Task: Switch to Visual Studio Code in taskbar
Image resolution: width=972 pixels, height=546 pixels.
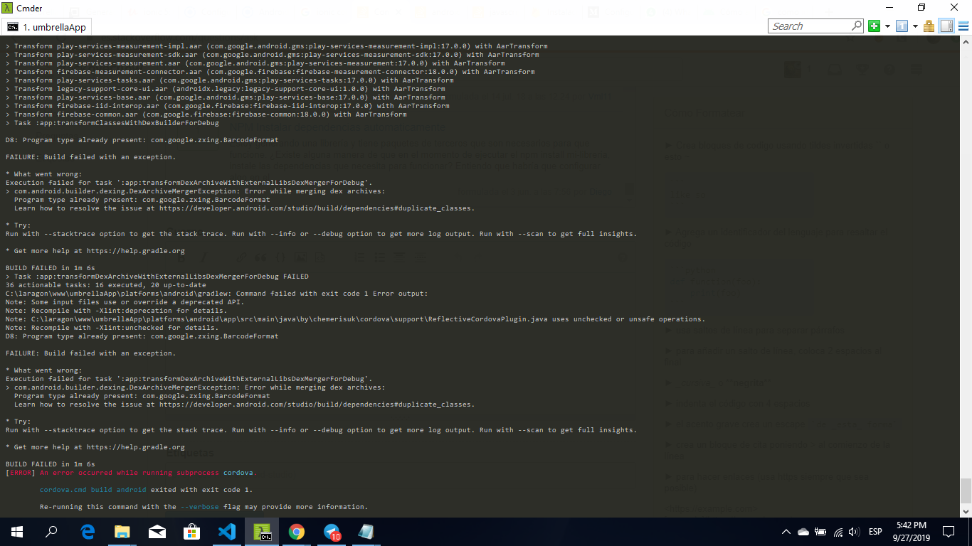Action: point(227,532)
